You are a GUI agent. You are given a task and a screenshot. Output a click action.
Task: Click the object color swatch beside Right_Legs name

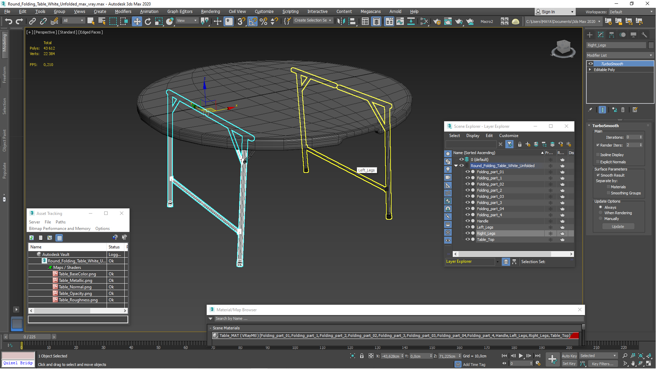651,45
